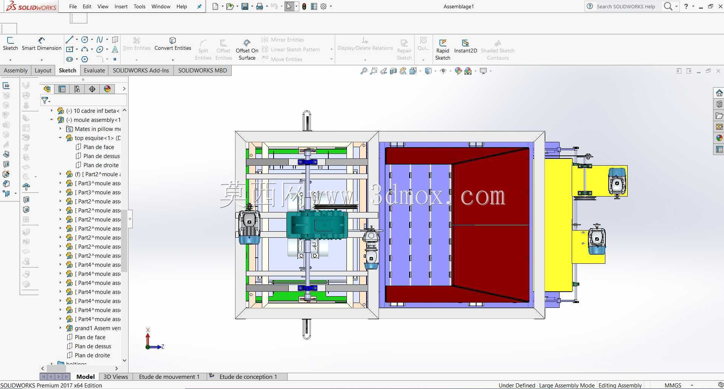Image resolution: width=724 pixels, height=389 pixels.
Task: Open the PropertyManager tab
Action: [62, 89]
